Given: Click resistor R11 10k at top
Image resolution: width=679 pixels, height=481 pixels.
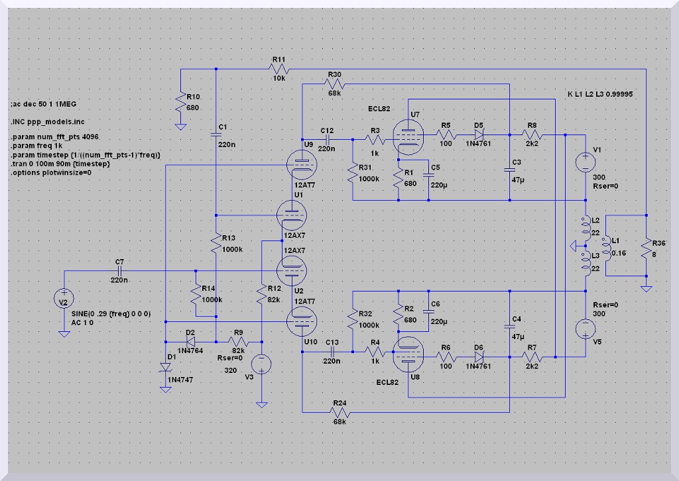Looking at the screenshot, I should 278,68.
